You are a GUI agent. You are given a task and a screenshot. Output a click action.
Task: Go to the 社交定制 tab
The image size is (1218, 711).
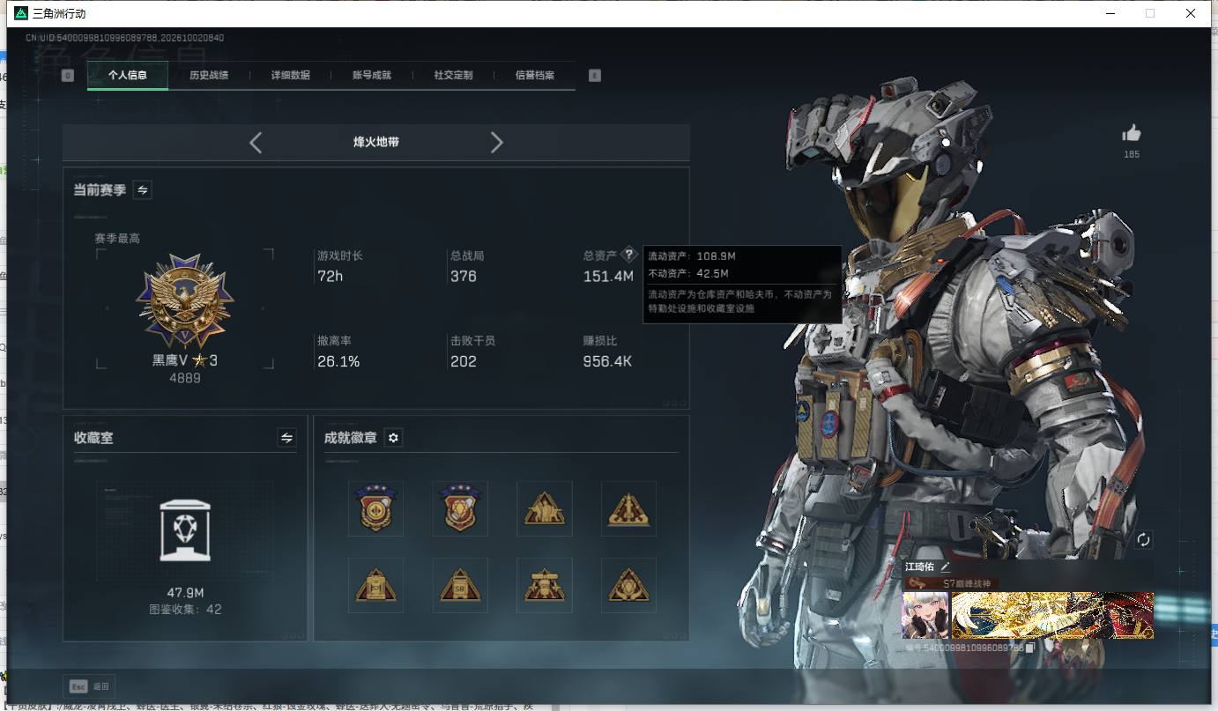pos(453,76)
